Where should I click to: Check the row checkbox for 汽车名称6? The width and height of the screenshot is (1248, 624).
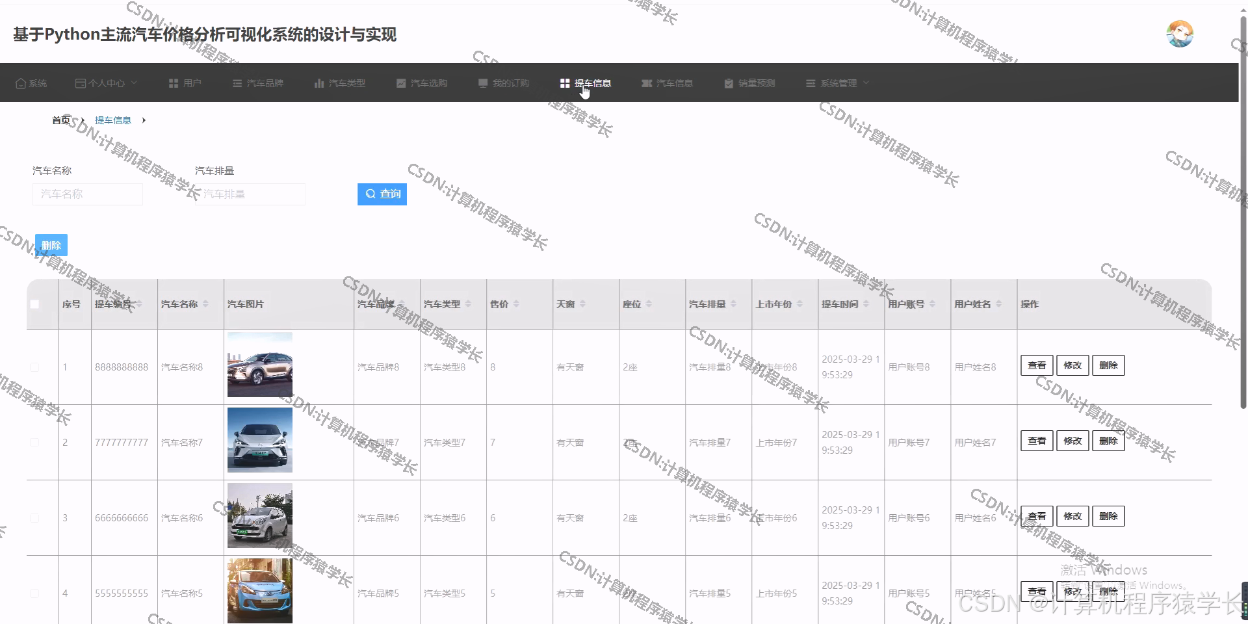tap(34, 518)
